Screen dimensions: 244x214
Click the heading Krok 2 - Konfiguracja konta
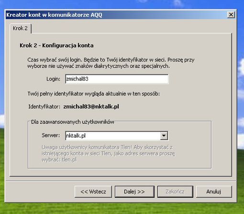pyautogui.click(x=56, y=45)
